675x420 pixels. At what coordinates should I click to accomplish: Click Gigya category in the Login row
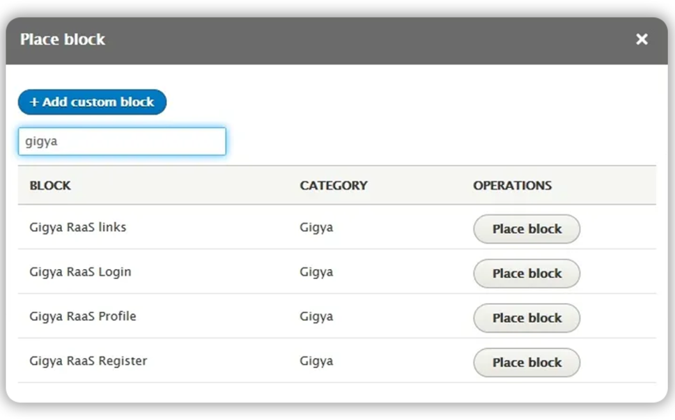316,272
